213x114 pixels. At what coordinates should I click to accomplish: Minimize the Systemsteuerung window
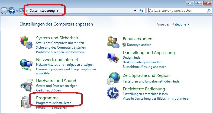click(x=190, y=3)
